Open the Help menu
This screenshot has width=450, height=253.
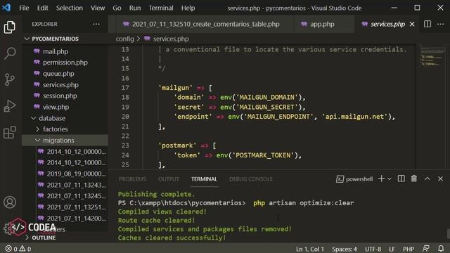coord(188,8)
